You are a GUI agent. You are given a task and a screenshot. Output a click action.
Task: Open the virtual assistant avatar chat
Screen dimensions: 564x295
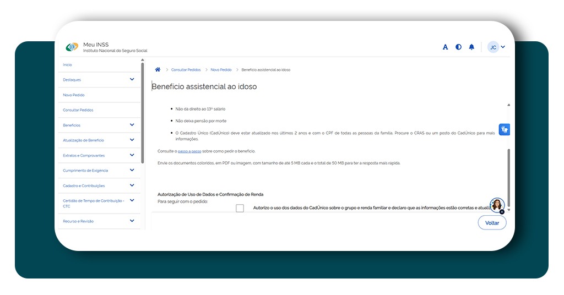pyautogui.click(x=497, y=205)
